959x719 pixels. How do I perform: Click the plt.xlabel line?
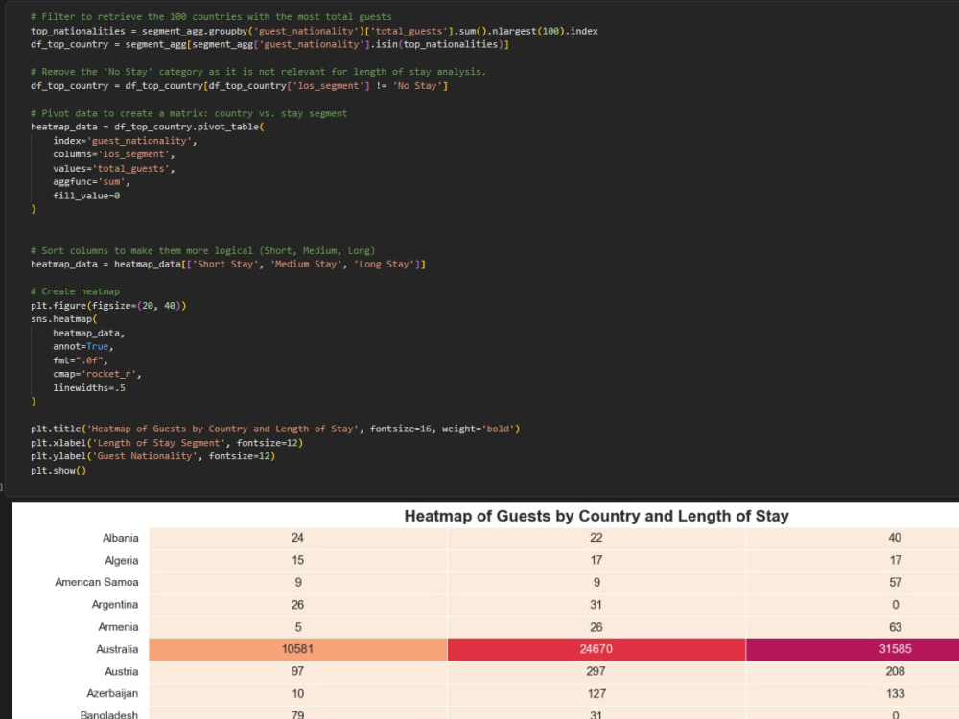tap(167, 443)
